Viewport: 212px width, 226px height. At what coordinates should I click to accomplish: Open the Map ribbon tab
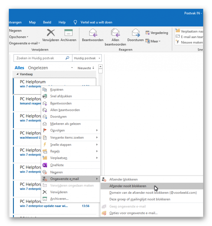32,22
